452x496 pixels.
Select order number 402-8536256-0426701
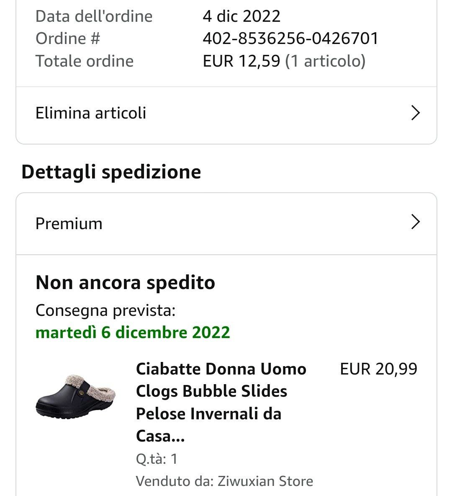click(x=290, y=39)
